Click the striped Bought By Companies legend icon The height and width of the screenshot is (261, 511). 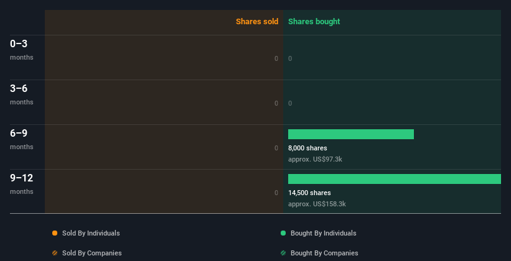pyautogui.click(x=283, y=253)
